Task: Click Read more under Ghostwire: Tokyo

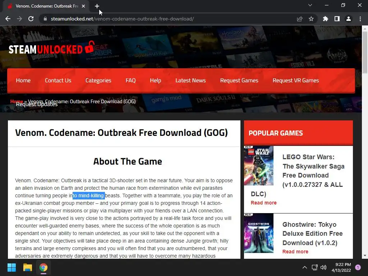Action: (295, 252)
